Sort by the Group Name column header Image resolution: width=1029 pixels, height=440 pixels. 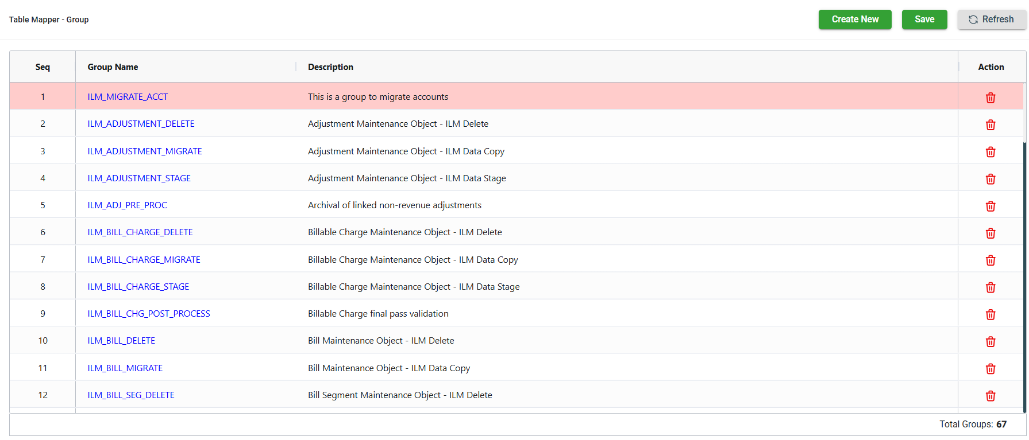pos(113,67)
